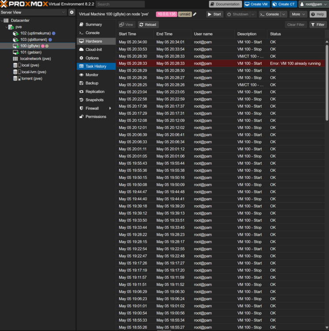Click the Server View settings gear icon
329x331 pixels.
tap(72, 12)
